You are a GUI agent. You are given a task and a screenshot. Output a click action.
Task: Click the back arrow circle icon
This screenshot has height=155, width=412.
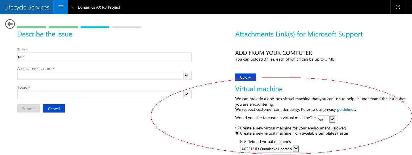click(10, 24)
